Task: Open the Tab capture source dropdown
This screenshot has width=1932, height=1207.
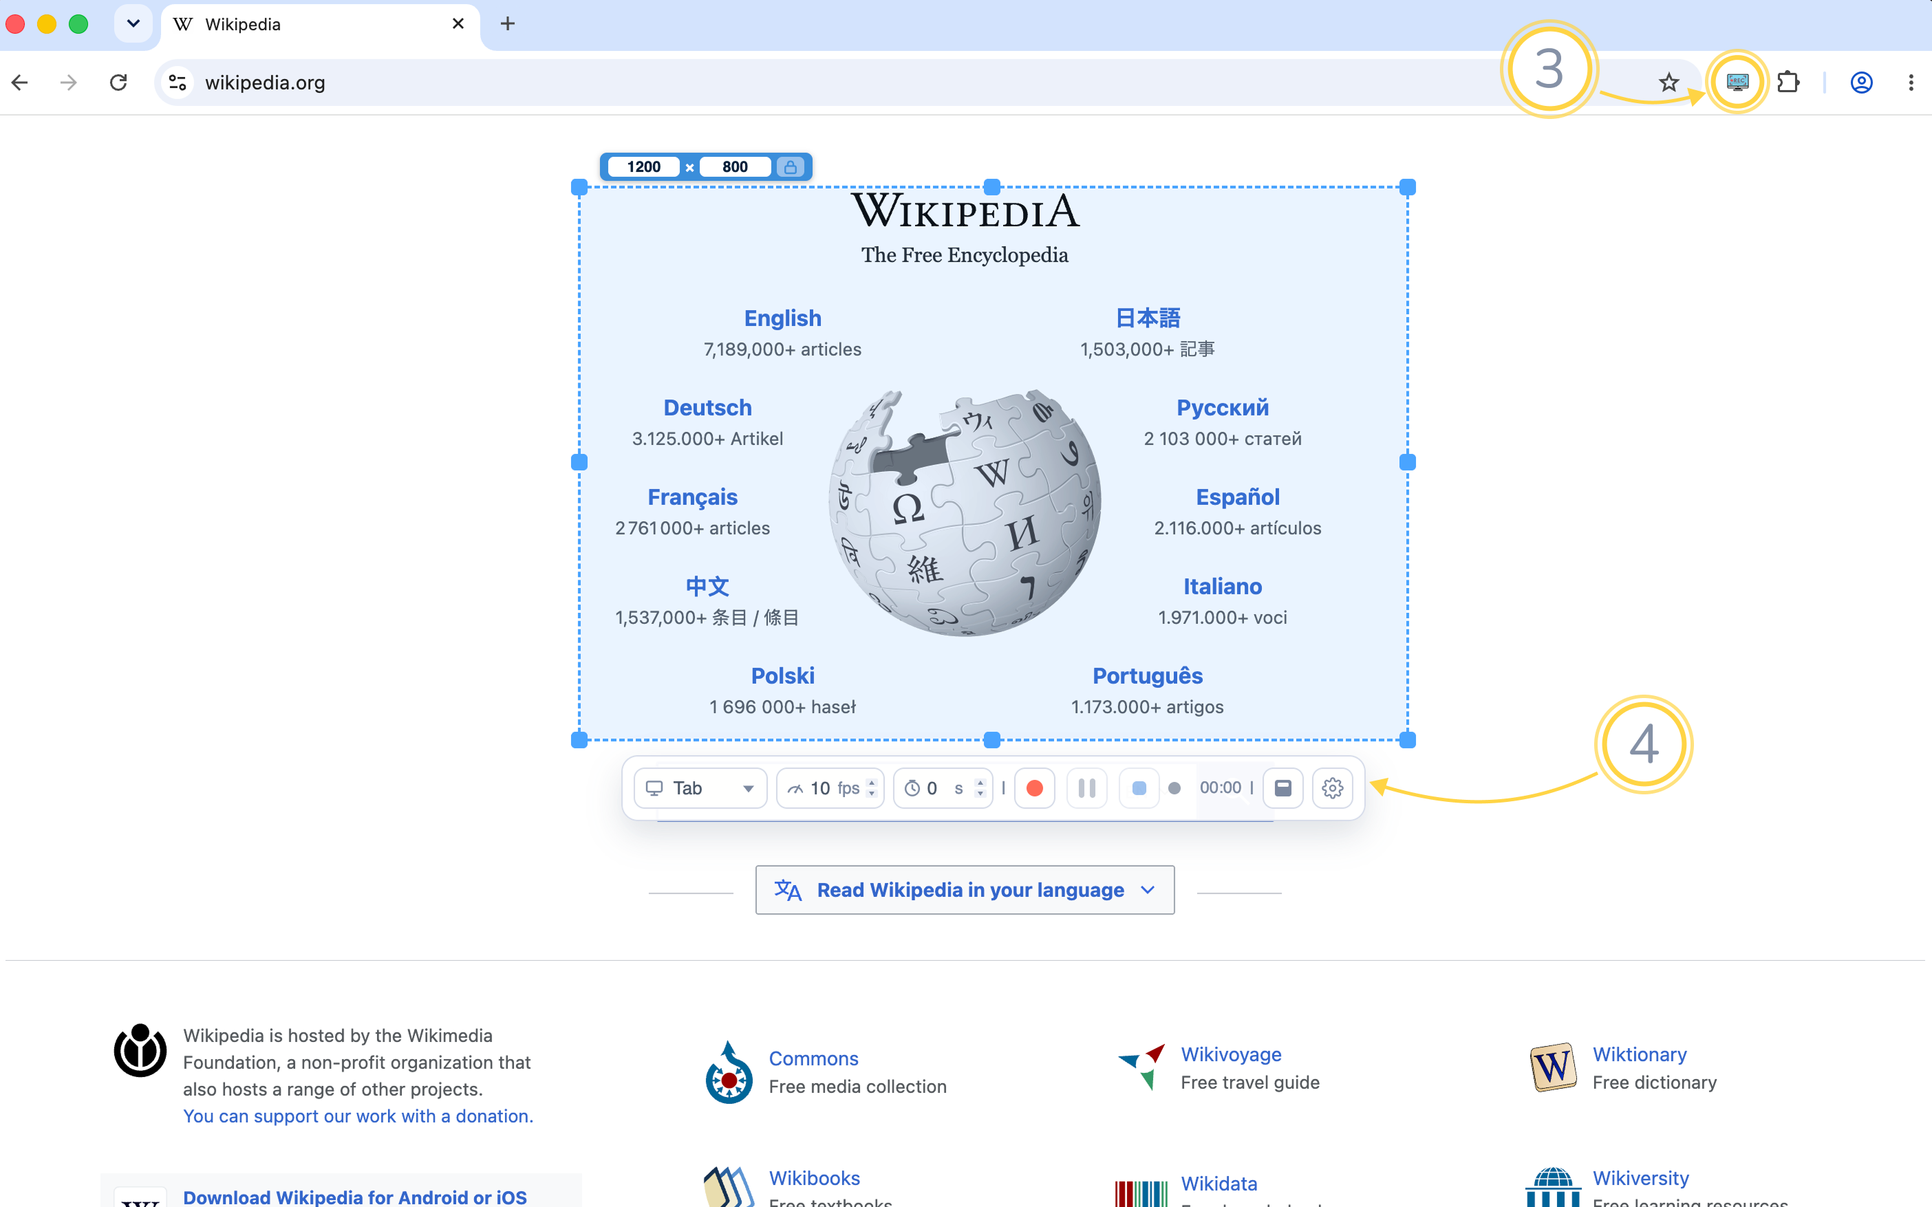Action: pos(700,788)
